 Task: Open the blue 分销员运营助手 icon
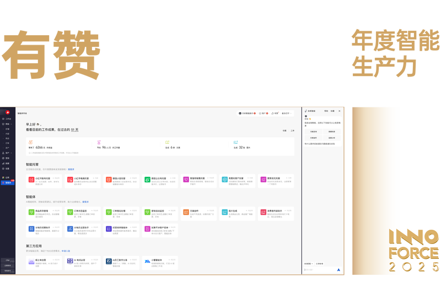point(70,229)
